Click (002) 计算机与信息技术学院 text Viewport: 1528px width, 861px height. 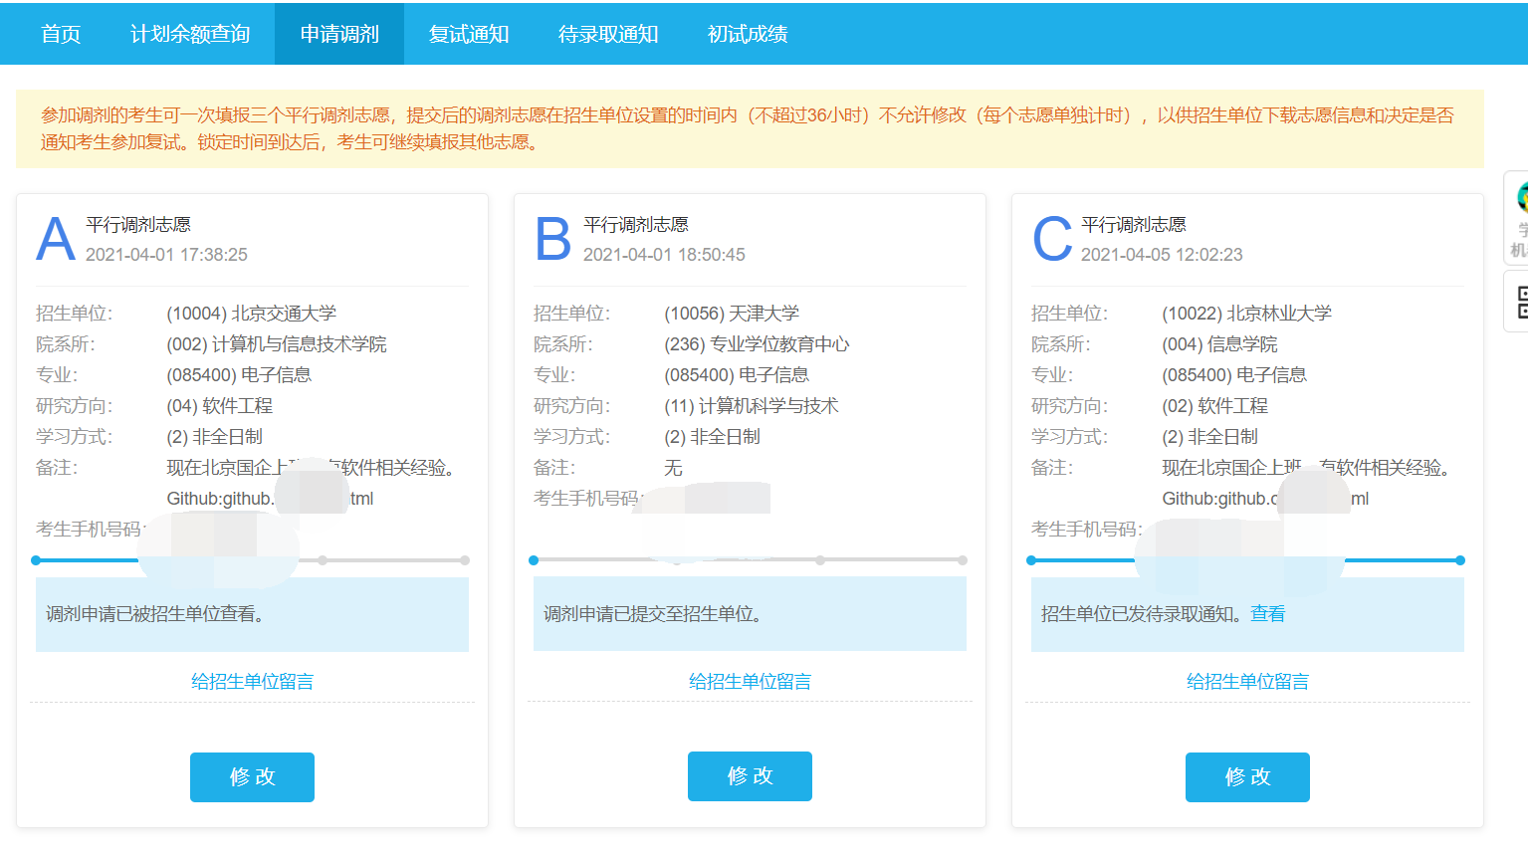click(x=277, y=344)
